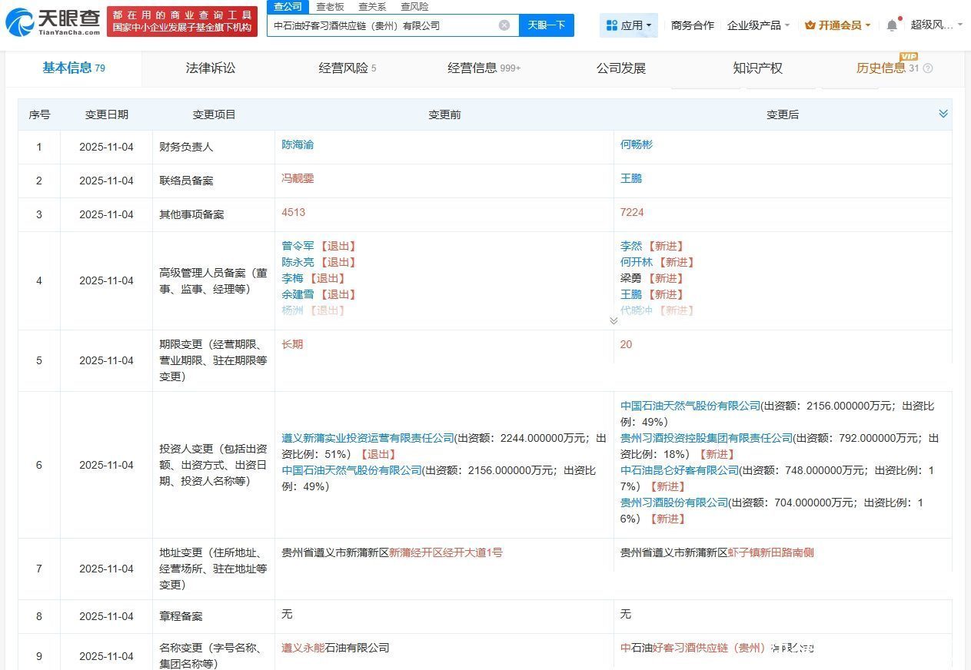Click the notification bell icon
The image size is (971, 670).
[x=892, y=25]
